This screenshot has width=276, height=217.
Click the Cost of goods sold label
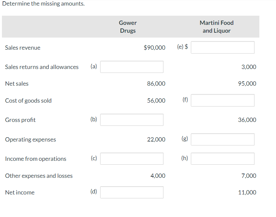[x=28, y=101]
